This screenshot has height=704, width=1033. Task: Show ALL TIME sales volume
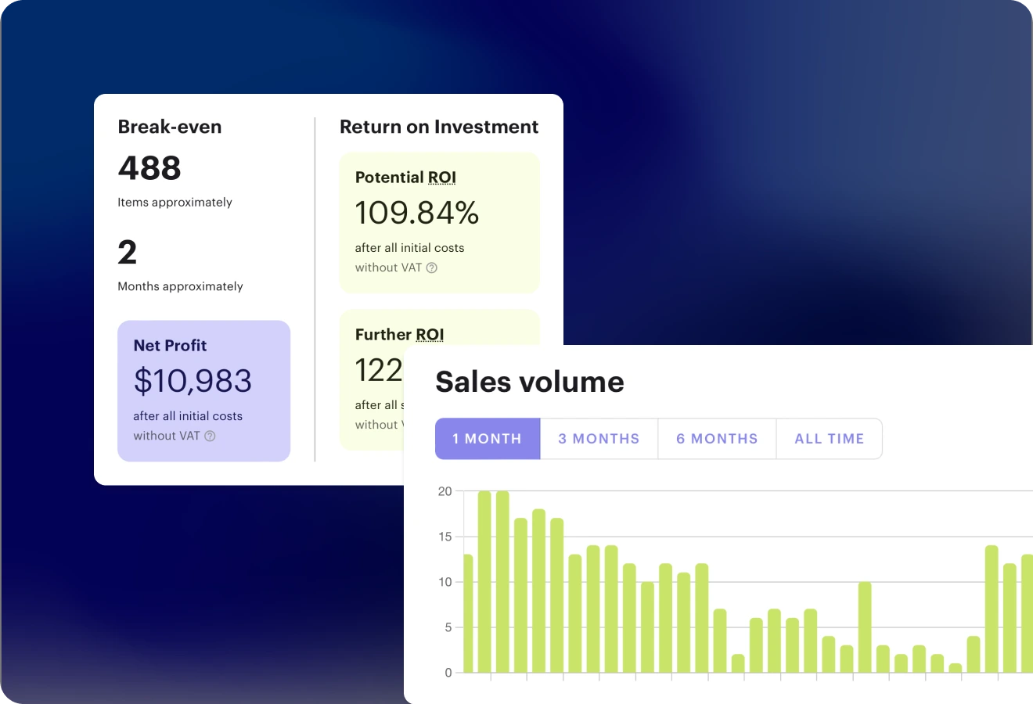pyautogui.click(x=829, y=439)
